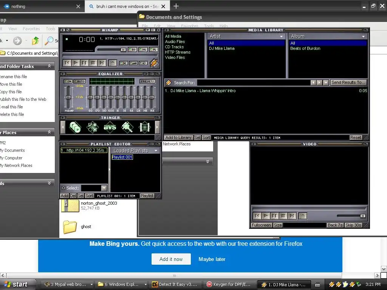
Task: Click the Winamp lightning bolt logo
Action: 154,63
